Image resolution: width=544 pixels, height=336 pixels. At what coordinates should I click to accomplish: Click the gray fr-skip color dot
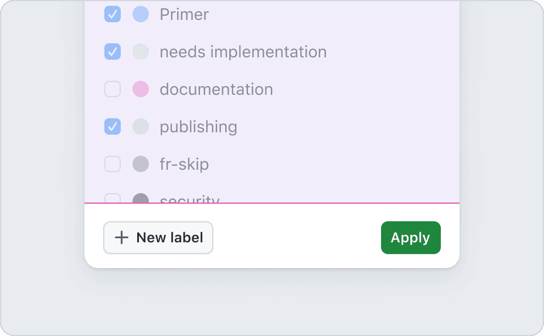141,164
